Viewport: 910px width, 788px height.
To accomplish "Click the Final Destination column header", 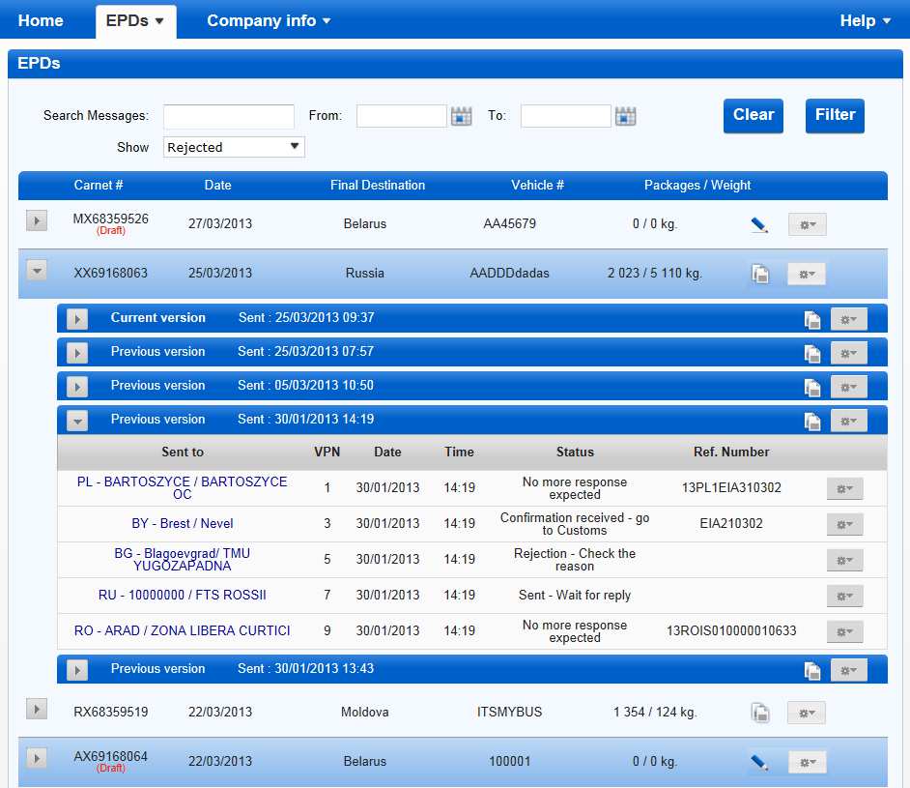I will click(x=378, y=186).
